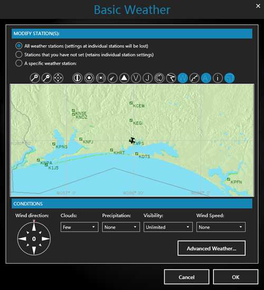Select Stations that you have not set
The height and width of the screenshot is (290, 264).
coord(18,54)
